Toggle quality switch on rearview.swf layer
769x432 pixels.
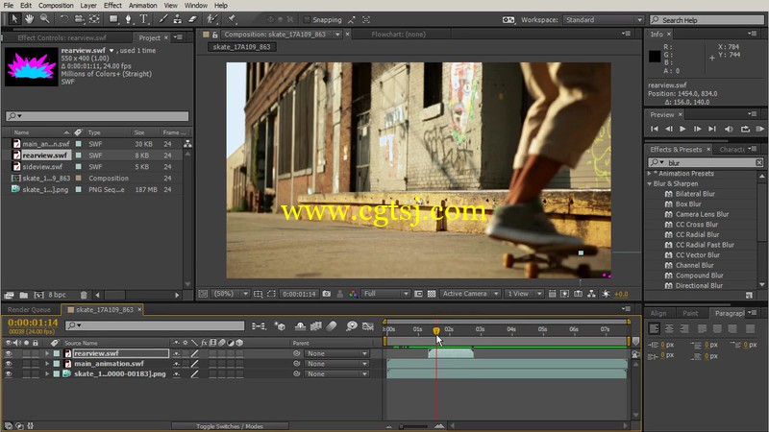coord(195,353)
